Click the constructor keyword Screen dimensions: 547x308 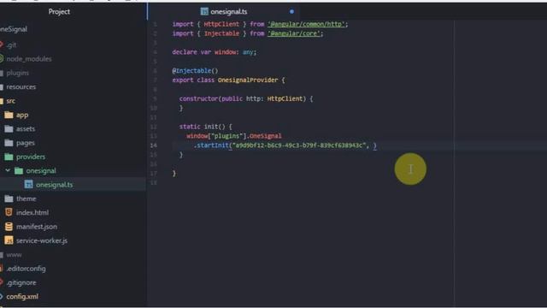(198, 98)
